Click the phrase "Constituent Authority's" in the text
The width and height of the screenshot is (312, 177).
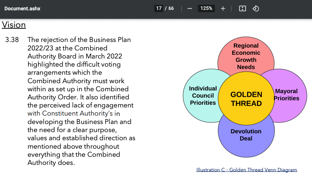coord(78,113)
